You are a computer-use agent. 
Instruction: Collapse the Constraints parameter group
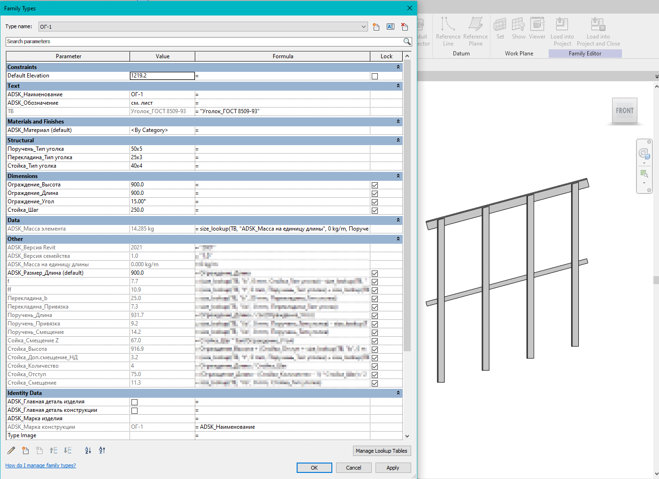[398, 67]
